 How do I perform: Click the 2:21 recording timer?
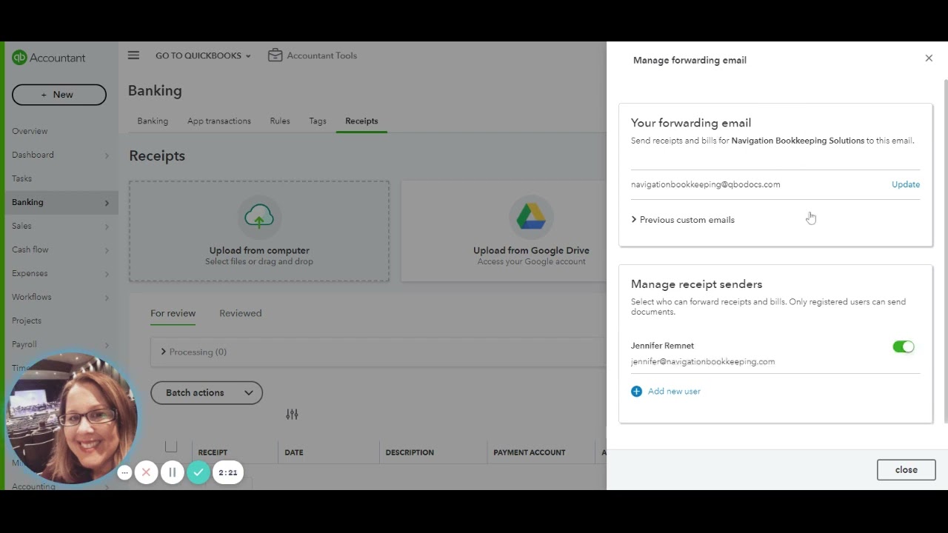[228, 472]
